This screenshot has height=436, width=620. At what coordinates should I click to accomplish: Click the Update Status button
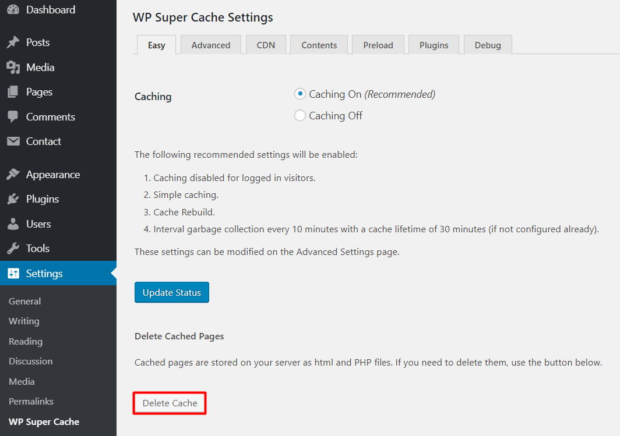tap(171, 292)
